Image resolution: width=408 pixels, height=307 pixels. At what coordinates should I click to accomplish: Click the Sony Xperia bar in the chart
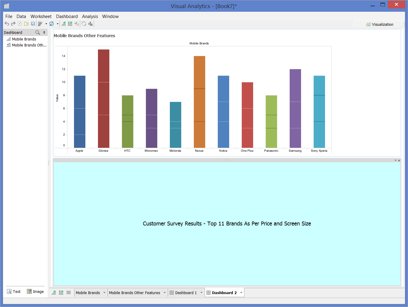click(319, 112)
